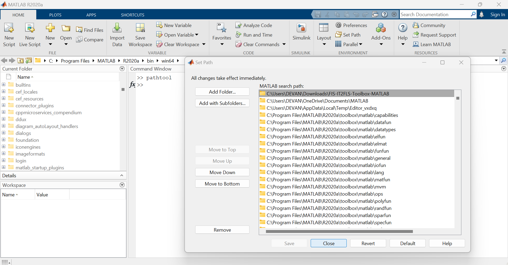Viewport: 508px width, 265px height.
Task: Click Run and Time
Action: 254,35
